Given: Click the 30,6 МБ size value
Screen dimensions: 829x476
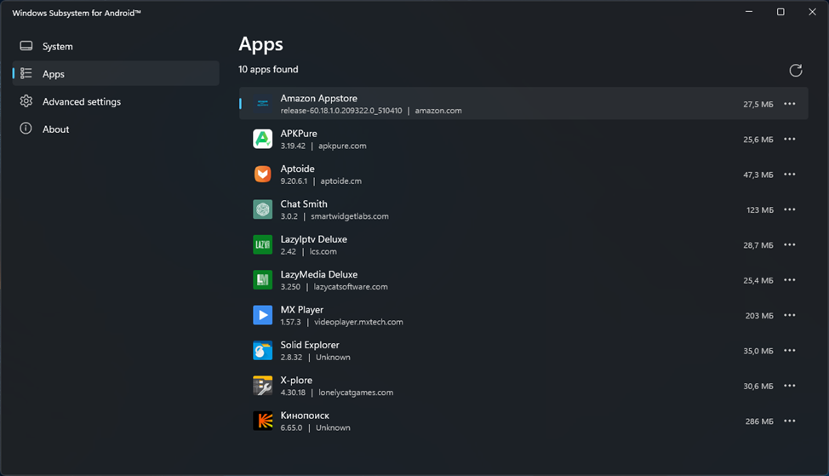Looking at the screenshot, I should (758, 386).
